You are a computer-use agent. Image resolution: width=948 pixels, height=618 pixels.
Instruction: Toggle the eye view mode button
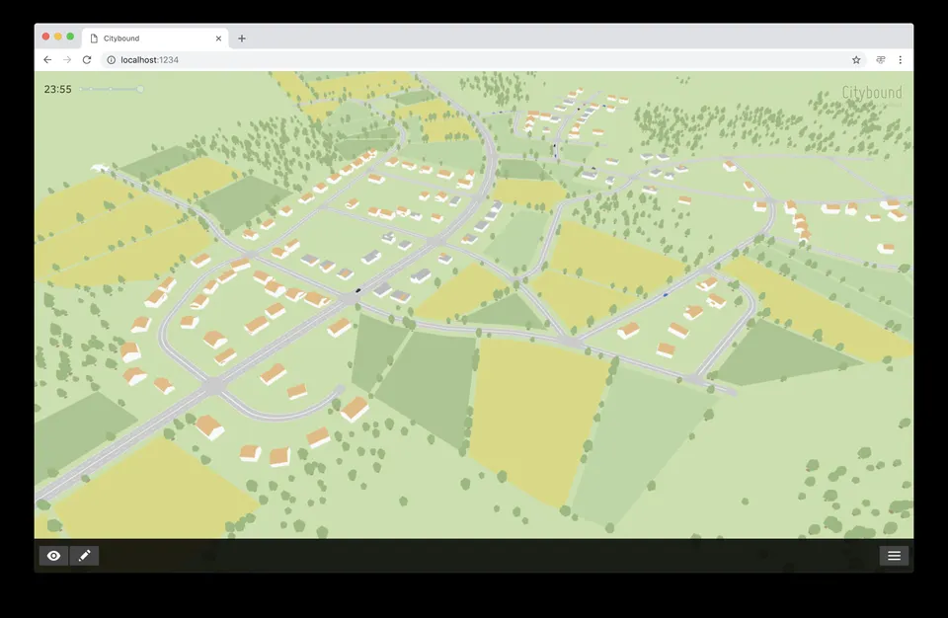[x=53, y=556]
